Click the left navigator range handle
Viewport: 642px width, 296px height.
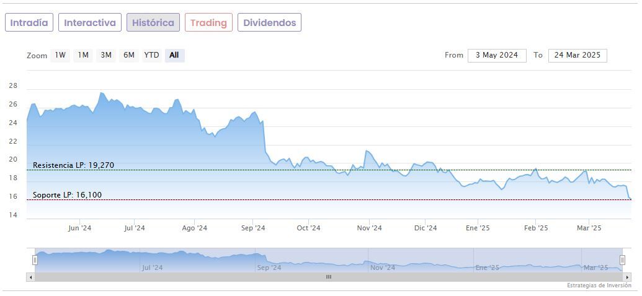pos(35,260)
